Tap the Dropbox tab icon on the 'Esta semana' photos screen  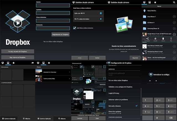[x=2, y=63]
